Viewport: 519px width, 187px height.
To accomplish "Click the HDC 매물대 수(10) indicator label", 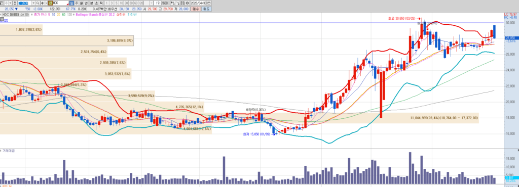I will 16,15.
